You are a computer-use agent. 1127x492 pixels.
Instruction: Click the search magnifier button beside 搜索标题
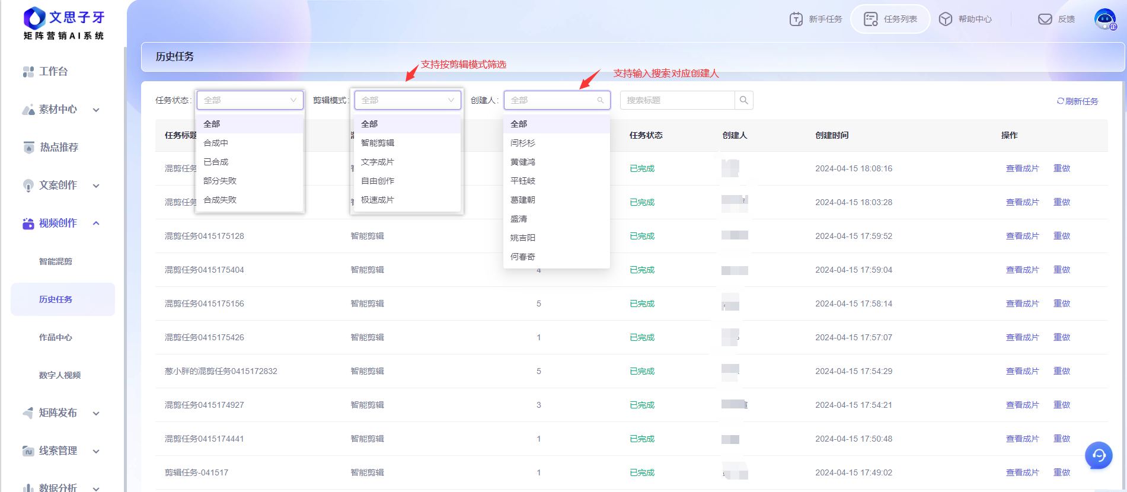743,100
